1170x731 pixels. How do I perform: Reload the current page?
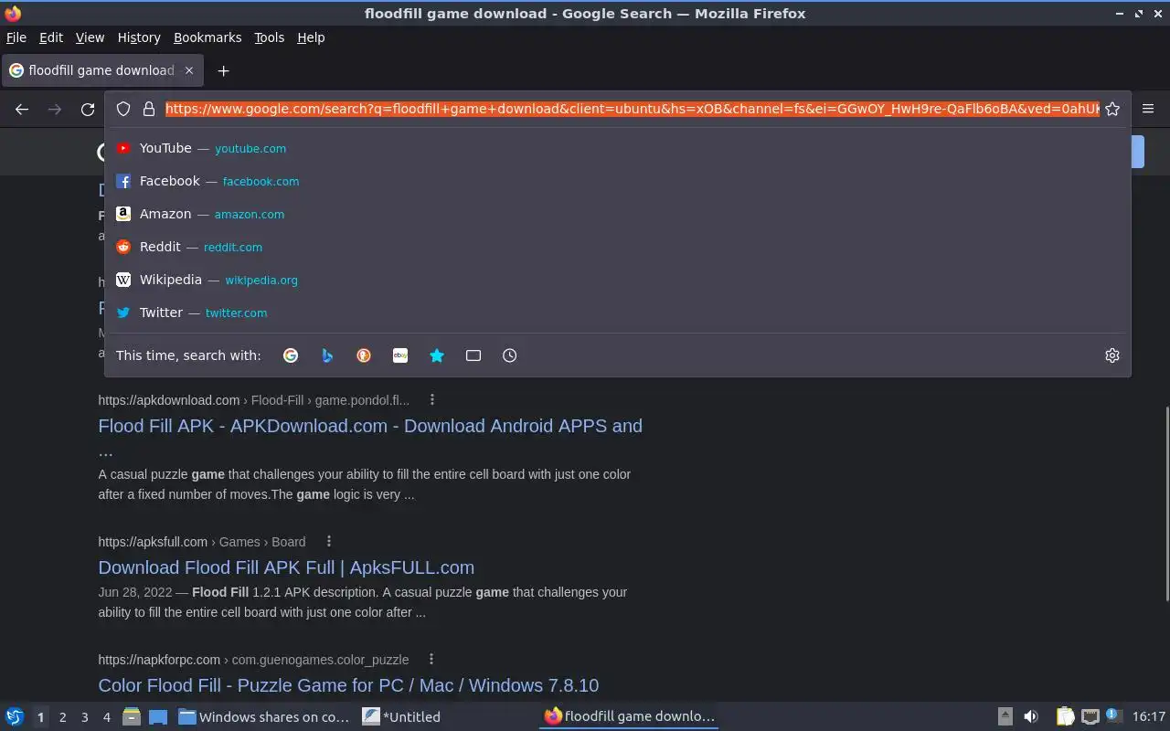tap(88, 109)
